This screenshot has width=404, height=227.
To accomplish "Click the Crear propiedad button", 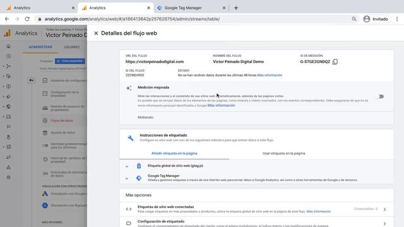I will coord(70,61).
